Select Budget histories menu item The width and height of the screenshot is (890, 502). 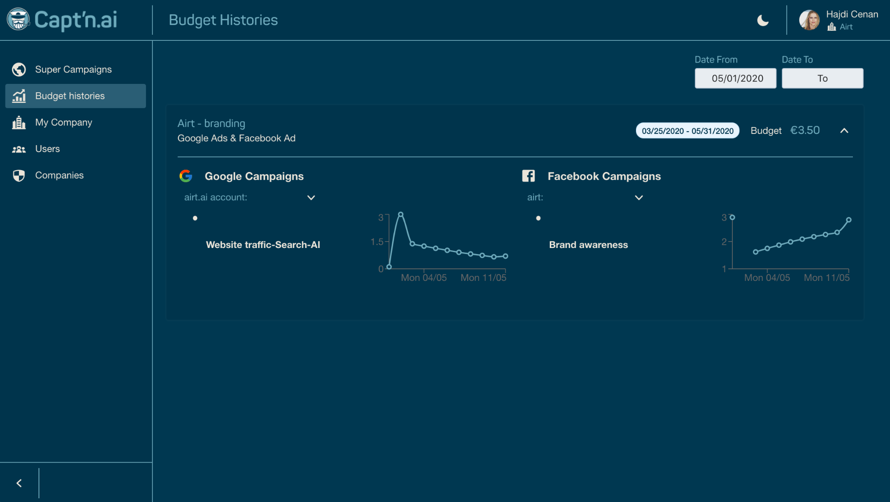click(76, 96)
